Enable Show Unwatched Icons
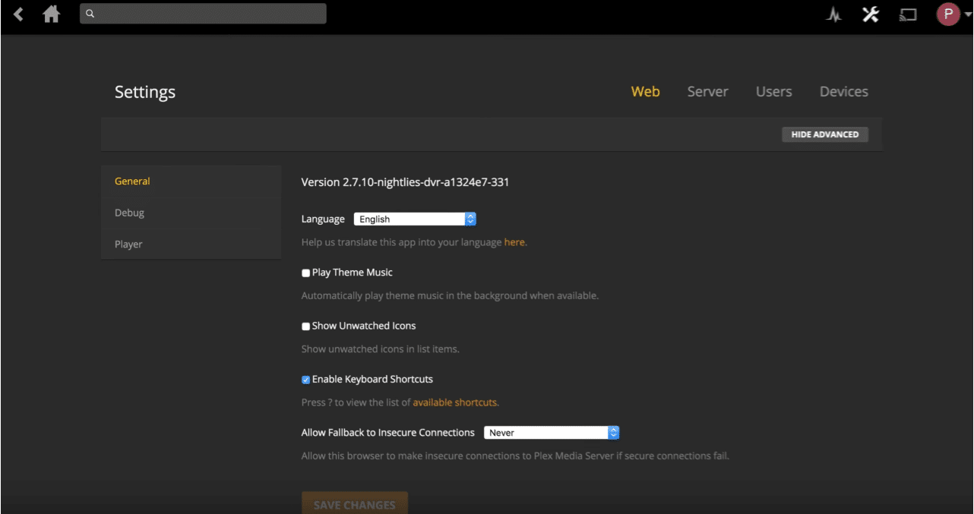This screenshot has width=974, height=514. pos(305,326)
